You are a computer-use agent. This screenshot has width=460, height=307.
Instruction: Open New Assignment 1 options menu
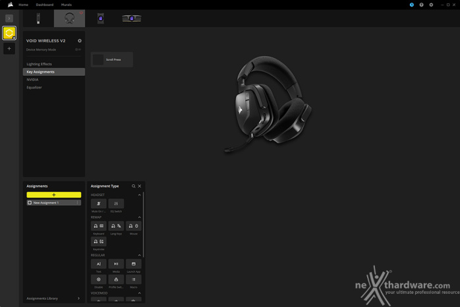(x=78, y=203)
